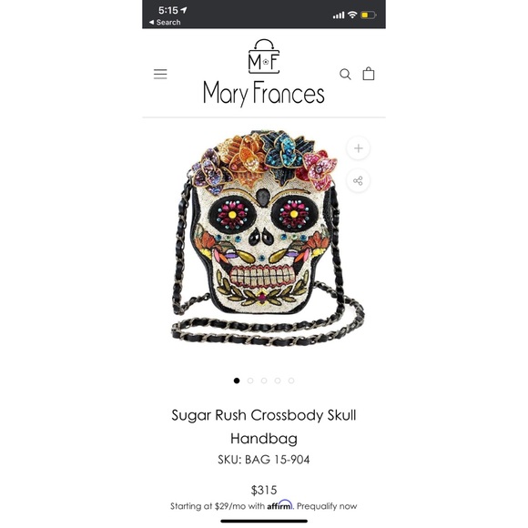Tap the affirm logo link
The image size is (528, 528).
(x=279, y=505)
